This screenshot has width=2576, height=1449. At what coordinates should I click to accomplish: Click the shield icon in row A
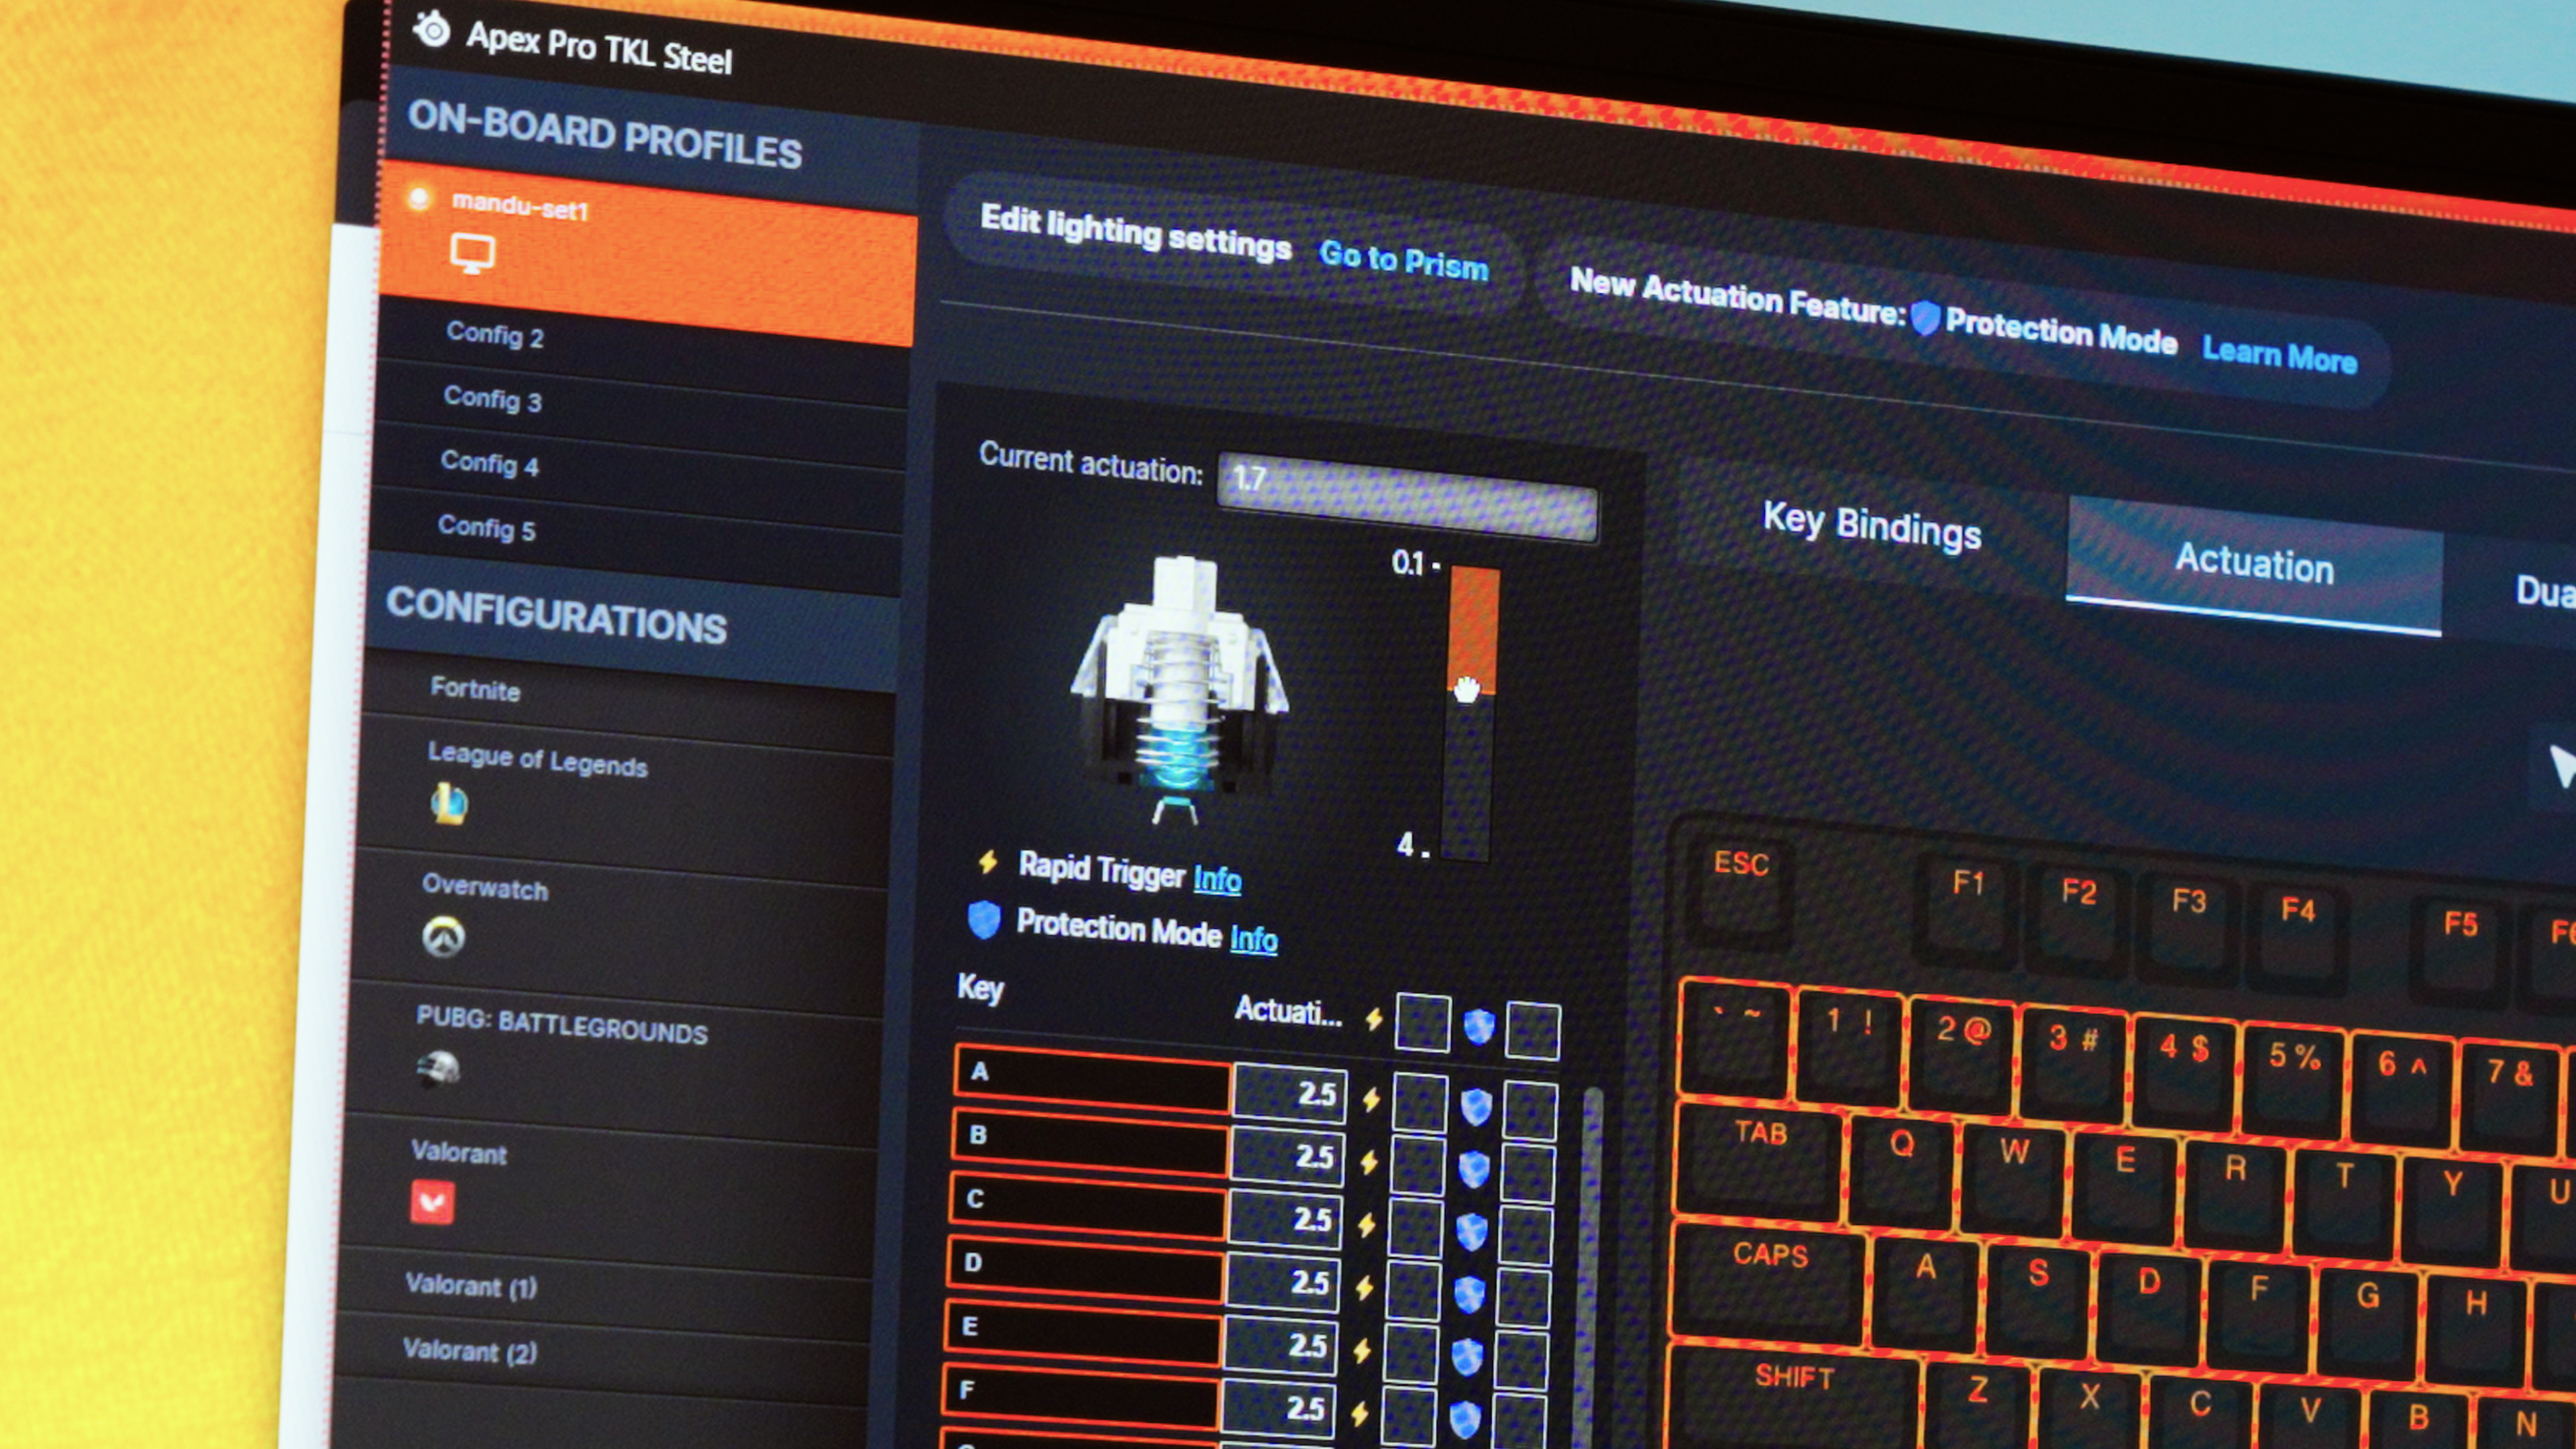point(1476,1106)
